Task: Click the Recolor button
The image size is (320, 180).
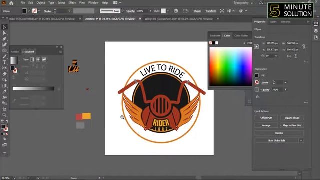Action: pos(279,133)
